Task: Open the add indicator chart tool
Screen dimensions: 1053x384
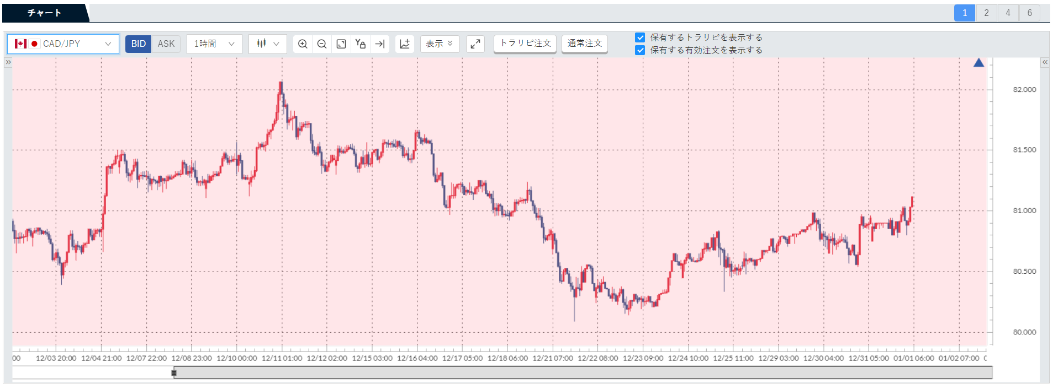Action: pos(405,44)
